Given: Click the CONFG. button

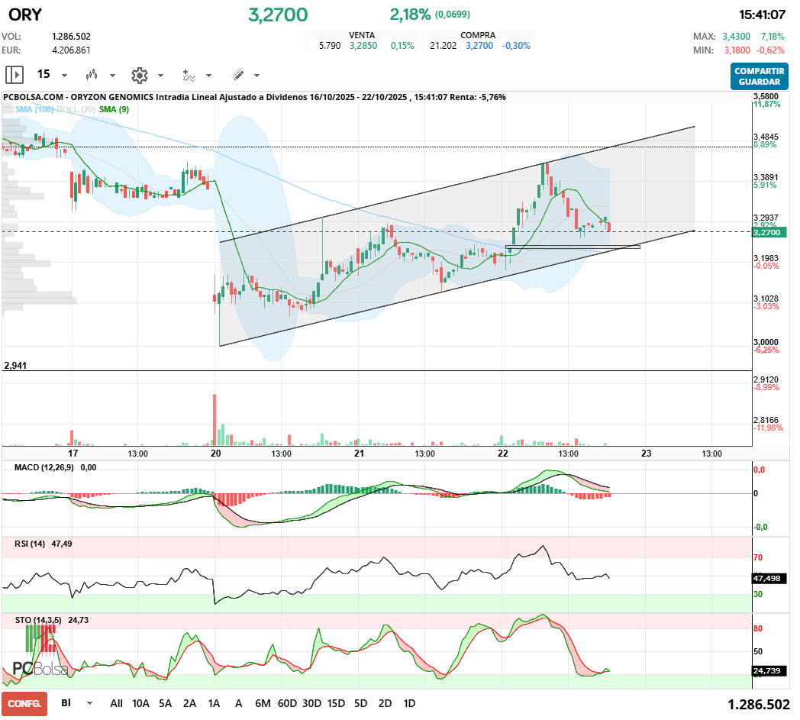Looking at the screenshot, I should point(24,704).
